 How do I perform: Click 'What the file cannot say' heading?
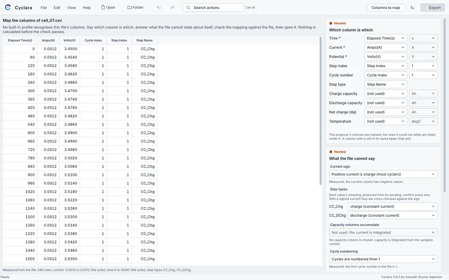click(x=352, y=159)
